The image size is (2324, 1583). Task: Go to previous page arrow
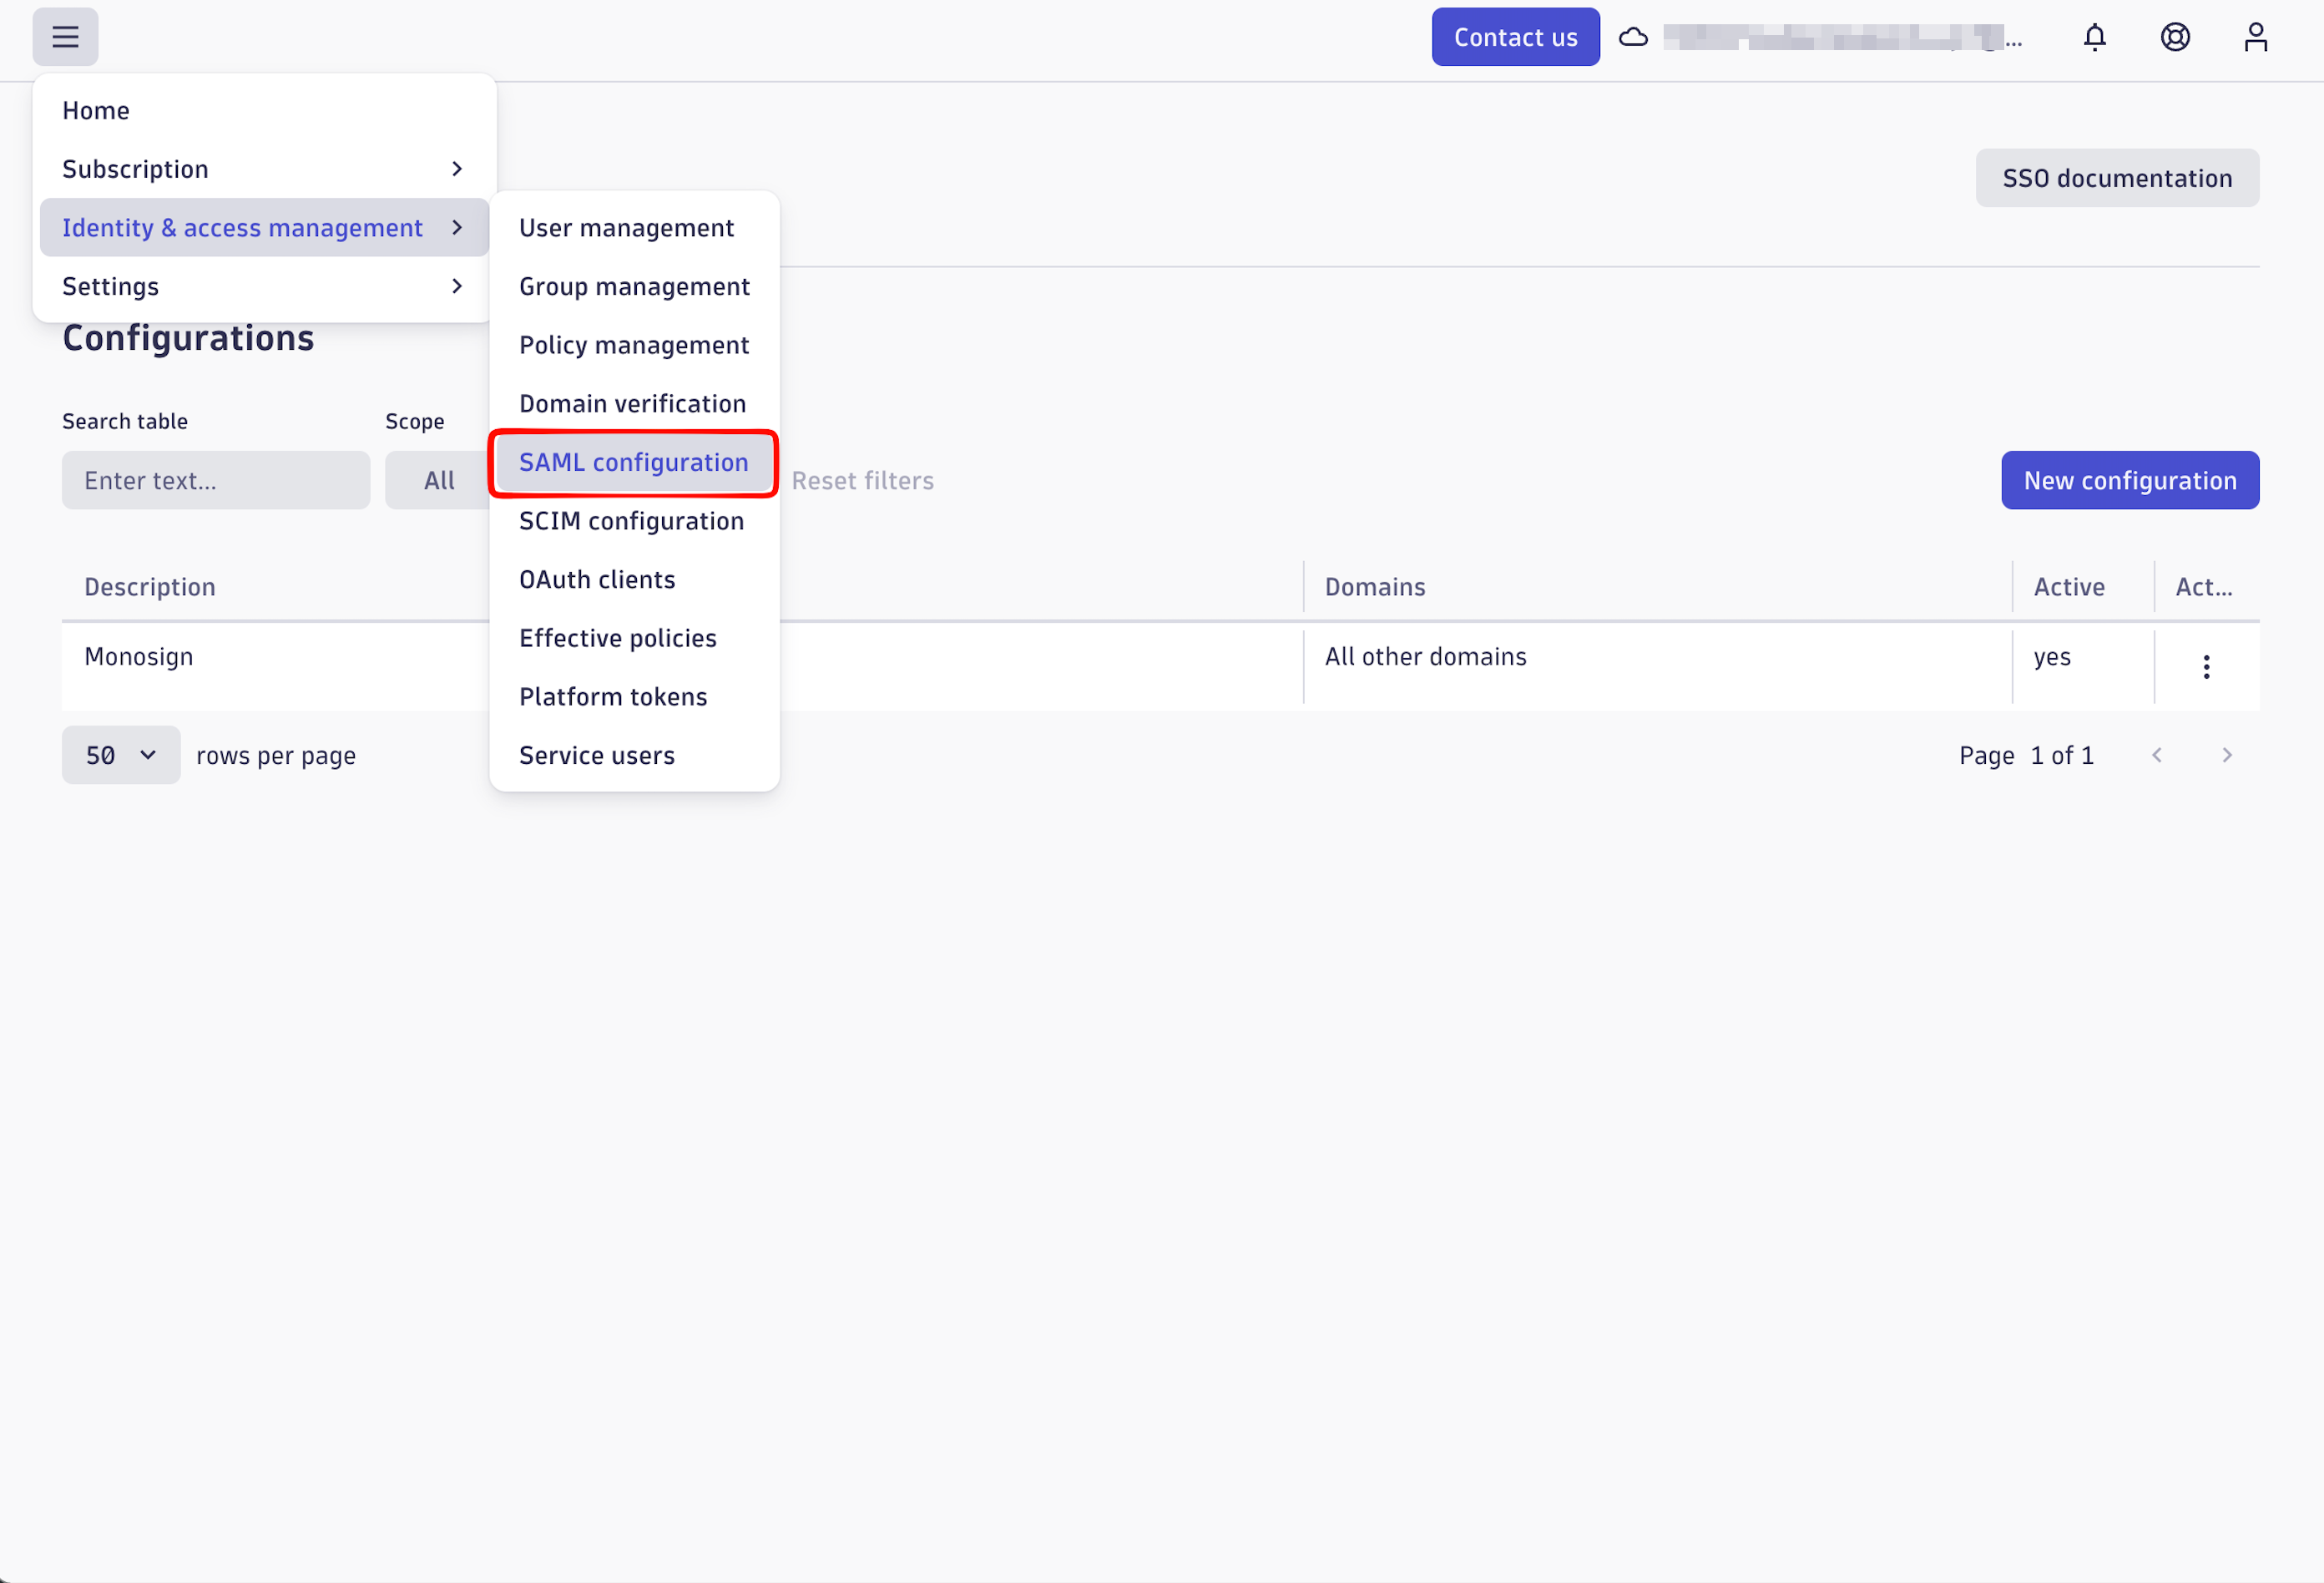pyautogui.click(x=2157, y=755)
